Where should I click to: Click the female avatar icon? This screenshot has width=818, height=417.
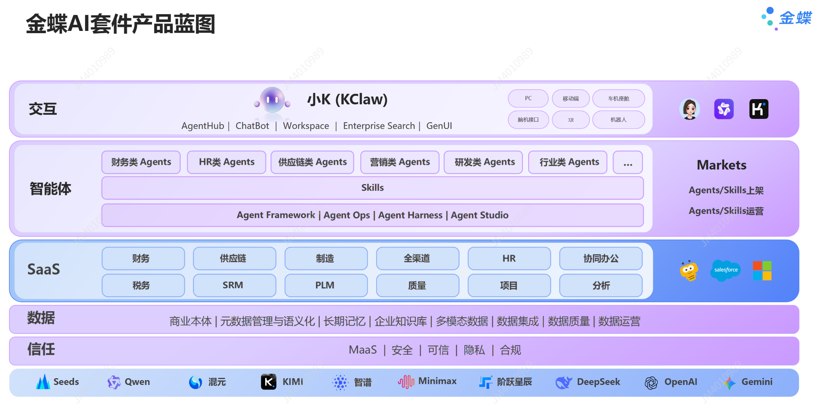pos(689,109)
